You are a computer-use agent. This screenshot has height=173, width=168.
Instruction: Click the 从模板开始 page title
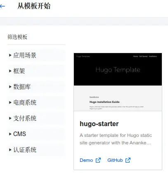[x=34, y=6]
